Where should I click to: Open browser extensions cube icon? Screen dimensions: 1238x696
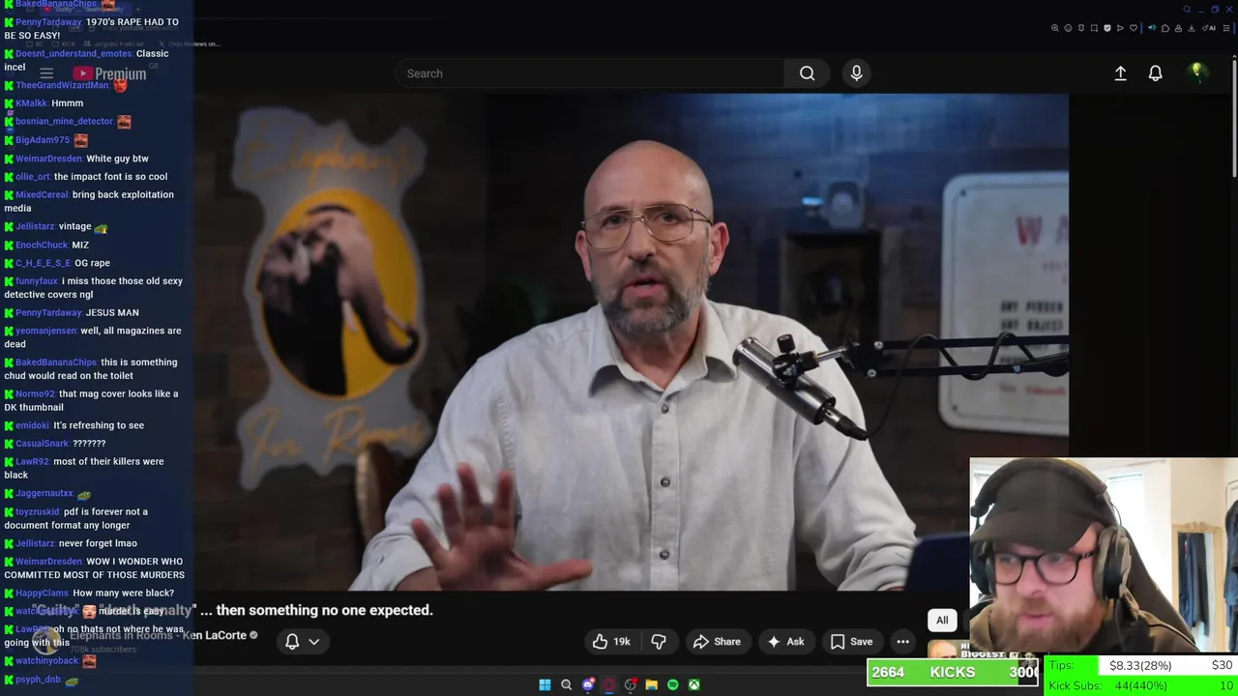coord(1165,28)
